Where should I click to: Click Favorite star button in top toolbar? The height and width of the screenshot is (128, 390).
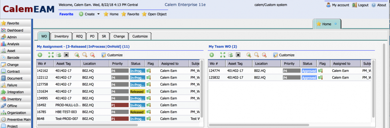tap(130, 14)
